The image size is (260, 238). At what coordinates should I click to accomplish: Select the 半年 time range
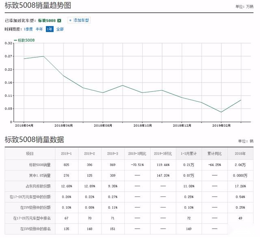pyautogui.click(x=39, y=29)
